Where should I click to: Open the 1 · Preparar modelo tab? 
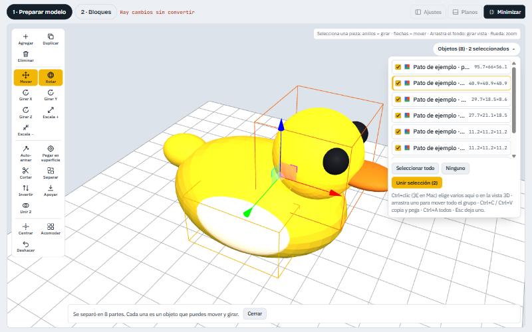(39, 12)
